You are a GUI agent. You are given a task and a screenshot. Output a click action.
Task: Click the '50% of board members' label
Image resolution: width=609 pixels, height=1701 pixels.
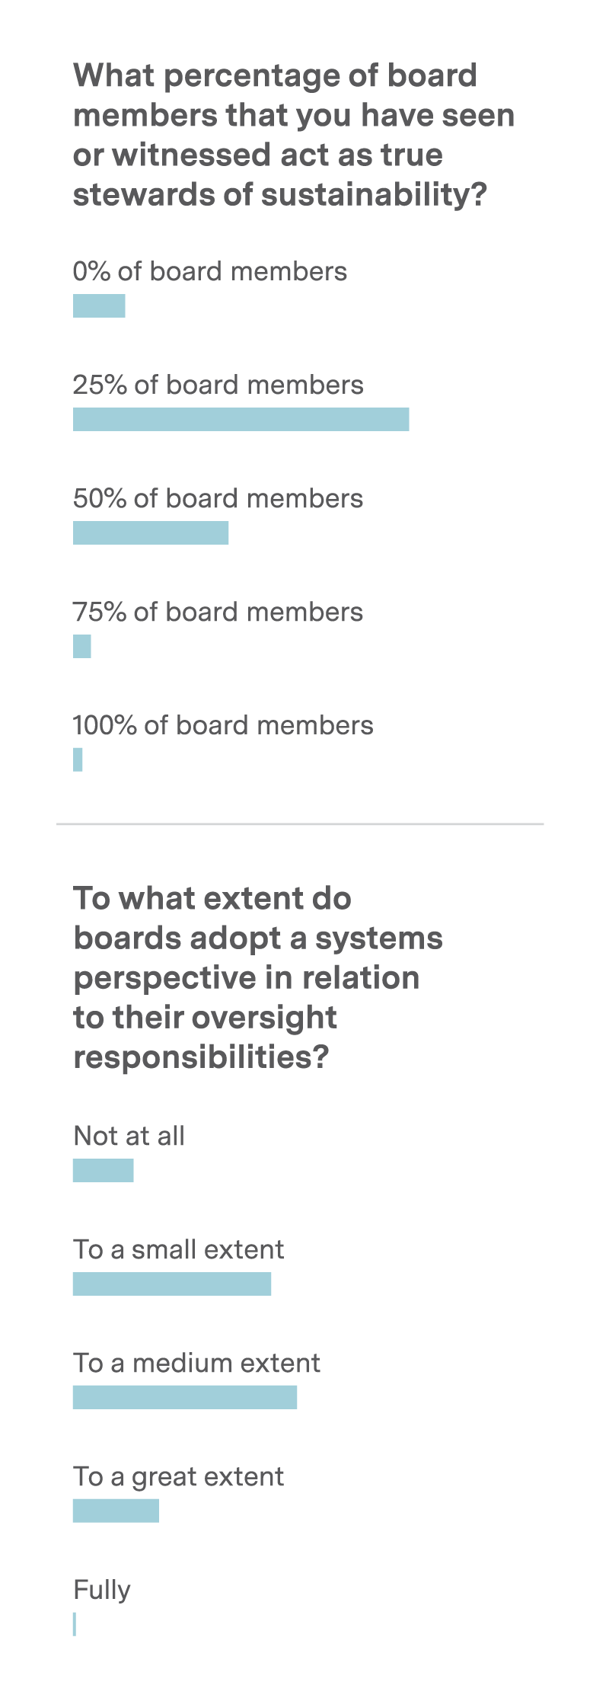[x=218, y=499]
